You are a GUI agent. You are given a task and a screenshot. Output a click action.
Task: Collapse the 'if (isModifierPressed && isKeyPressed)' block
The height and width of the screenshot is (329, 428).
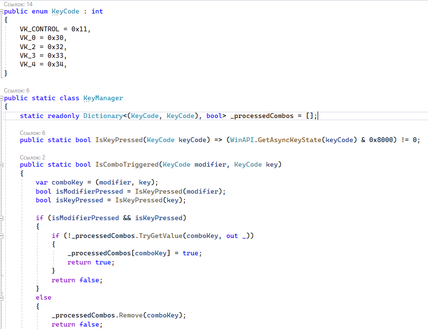point(1,218)
